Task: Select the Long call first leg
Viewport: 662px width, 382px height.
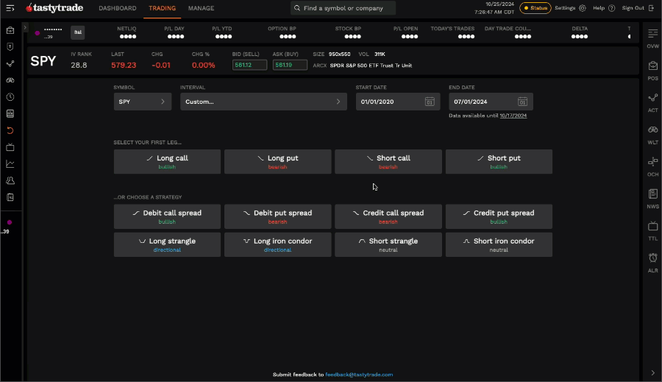Action: [167, 161]
